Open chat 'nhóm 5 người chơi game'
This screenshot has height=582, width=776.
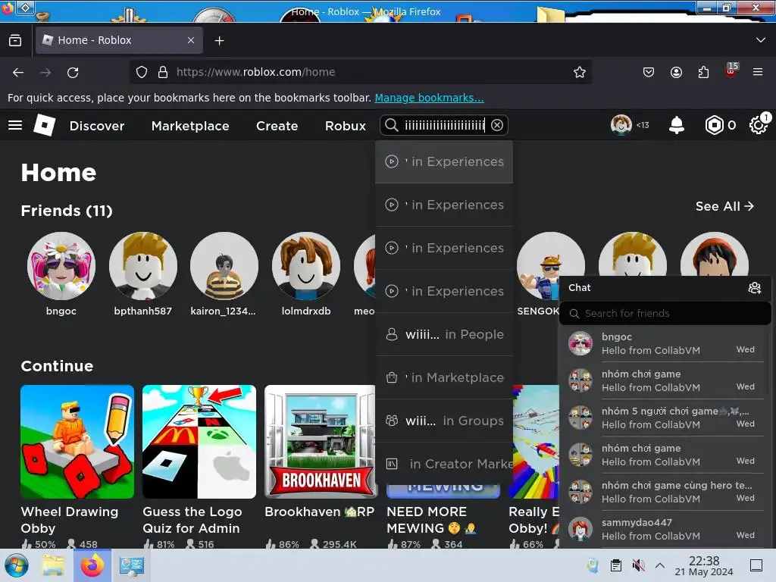pyautogui.click(x=665, y=418)
